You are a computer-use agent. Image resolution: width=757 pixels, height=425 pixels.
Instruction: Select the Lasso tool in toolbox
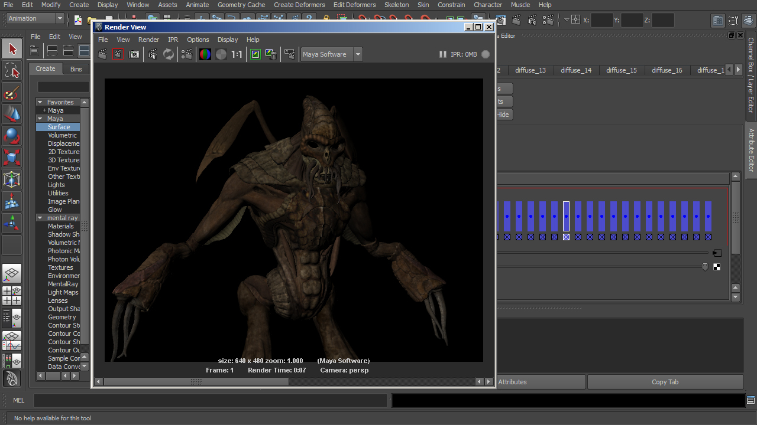pyautogui.click(x=12, y=71)
